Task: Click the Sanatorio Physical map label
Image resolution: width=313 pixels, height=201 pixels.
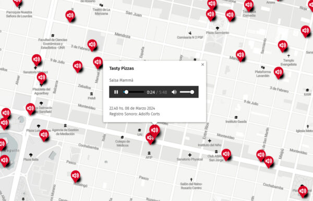Action: (x=190, y=159)
